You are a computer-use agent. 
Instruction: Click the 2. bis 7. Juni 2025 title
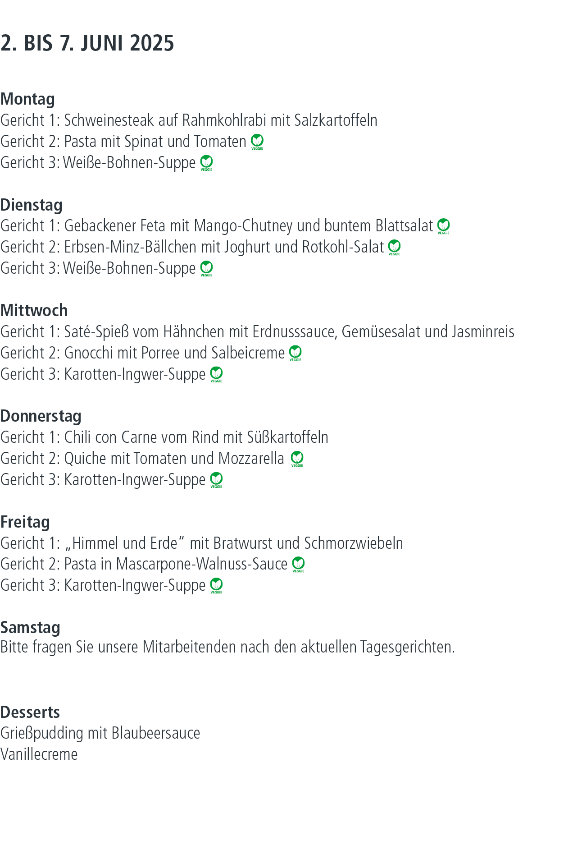(x=87, y=43)
